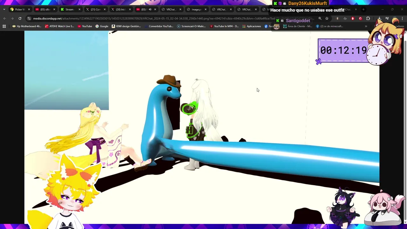407x229 pixels.
Task: Open the media playback controls icon
Action: (387, 18)
